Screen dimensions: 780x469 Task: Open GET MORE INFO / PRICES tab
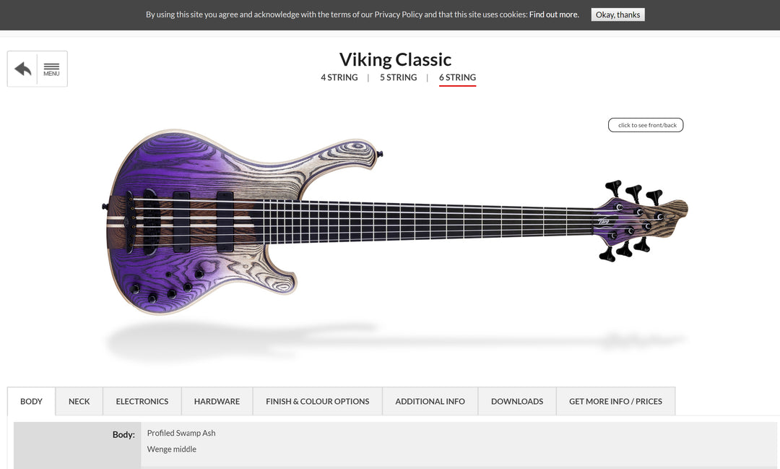[x=616, y=401]
